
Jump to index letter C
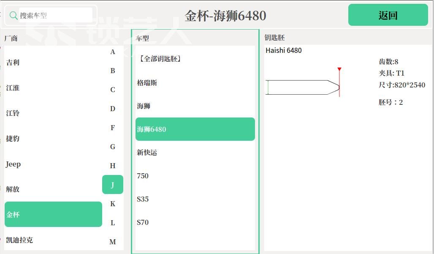[113, 90]
